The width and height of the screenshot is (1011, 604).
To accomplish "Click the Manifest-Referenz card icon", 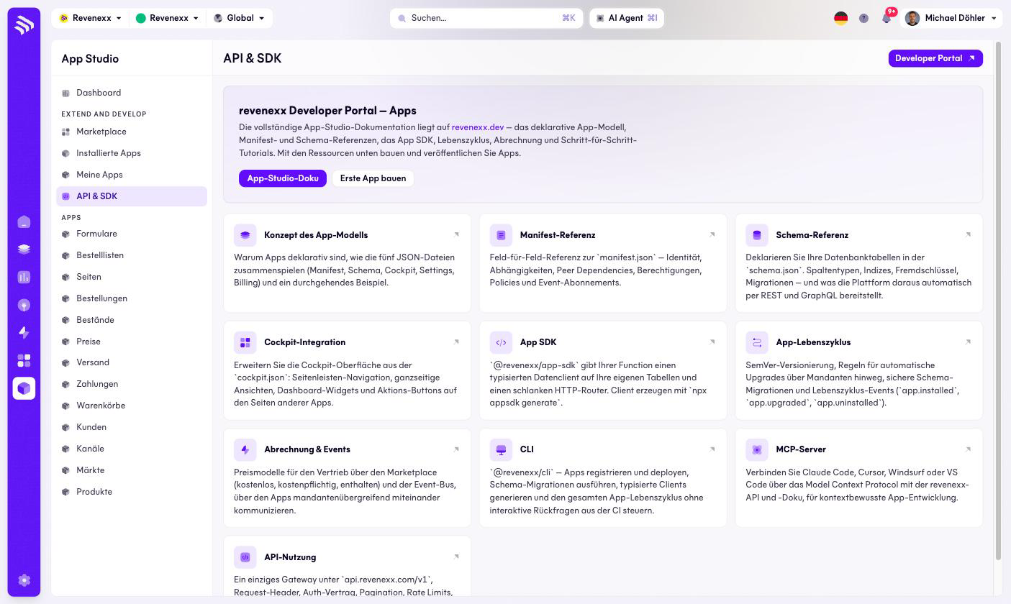I will [501, 235].
